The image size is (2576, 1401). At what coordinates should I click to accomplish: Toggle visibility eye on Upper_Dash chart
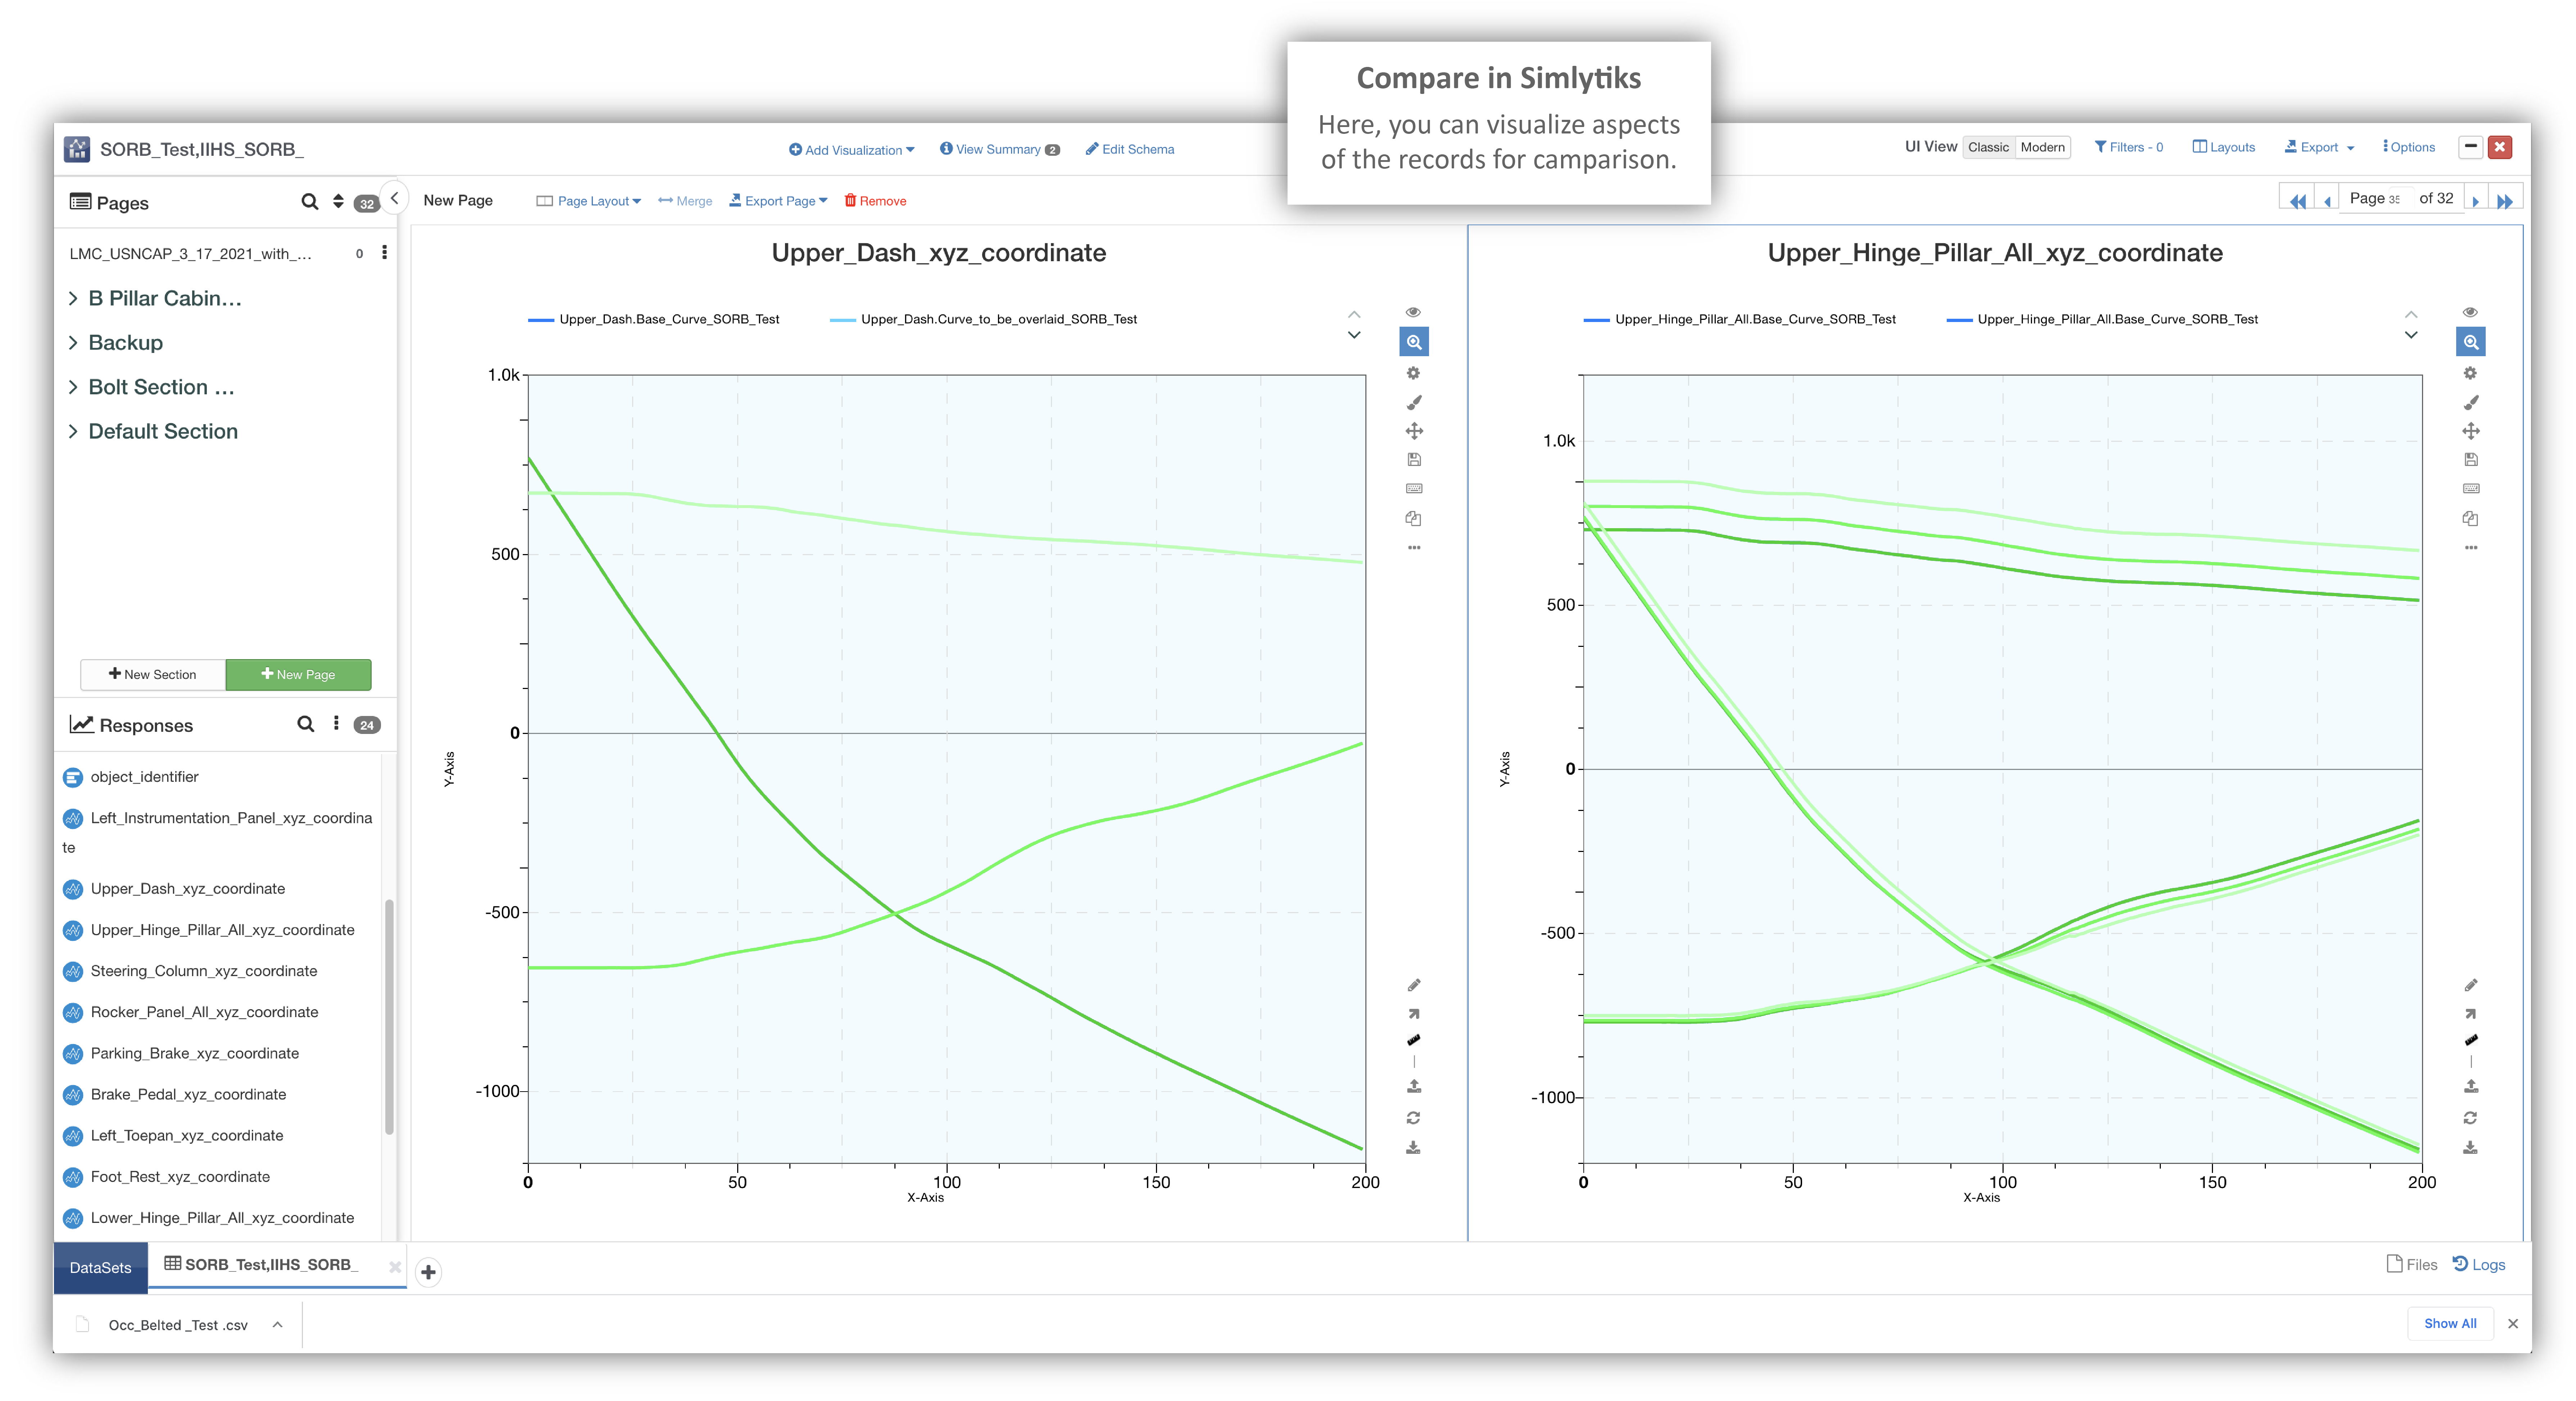click(1413, 312)
